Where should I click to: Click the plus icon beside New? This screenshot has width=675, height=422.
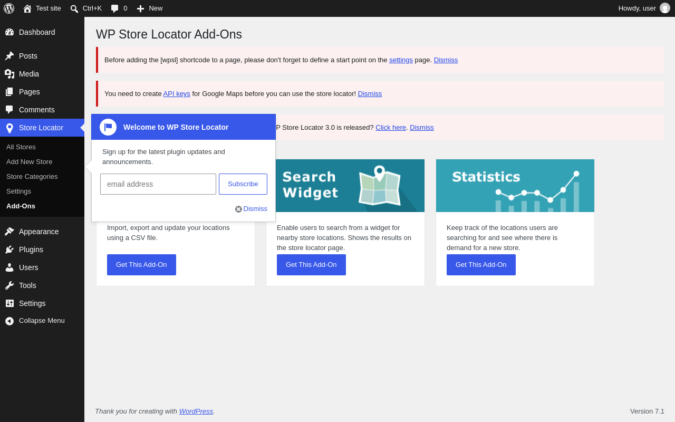(140, 8)
